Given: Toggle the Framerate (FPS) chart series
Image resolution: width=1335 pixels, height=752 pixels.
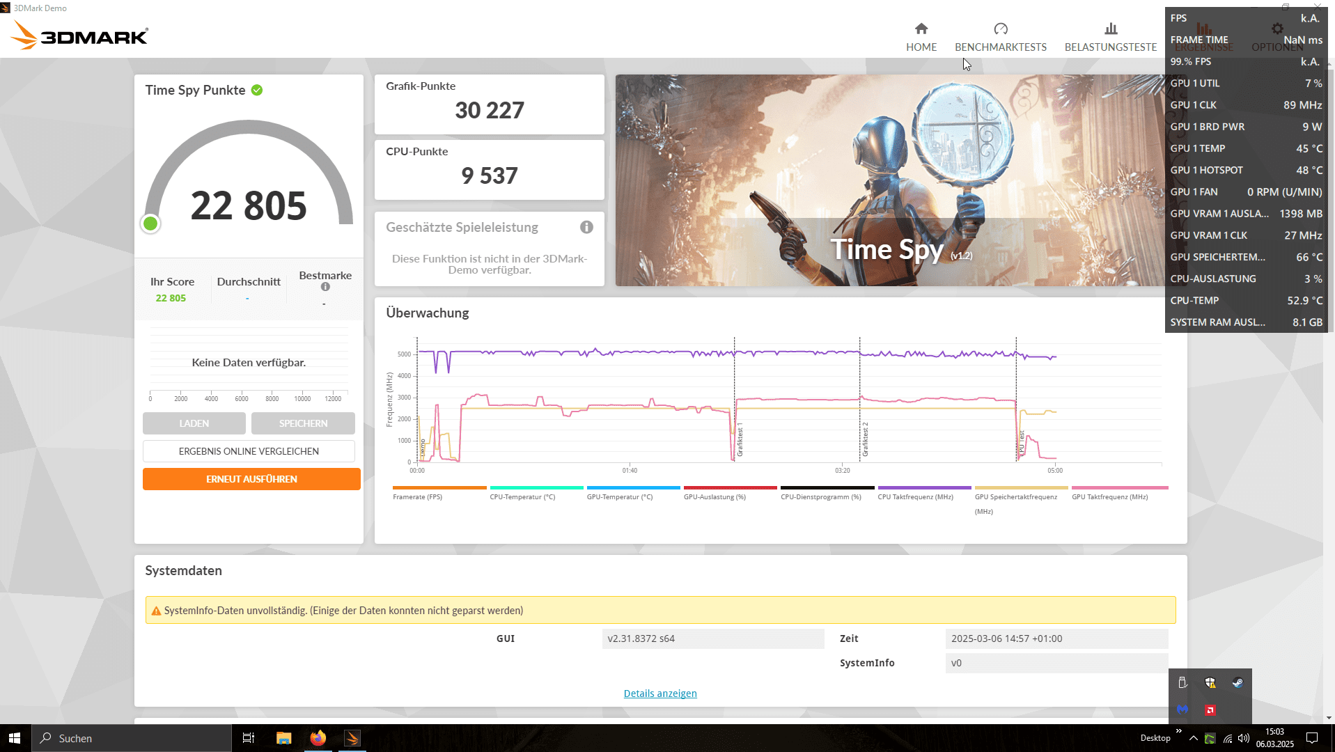Looking at the screenshot, I should [439, 493].
